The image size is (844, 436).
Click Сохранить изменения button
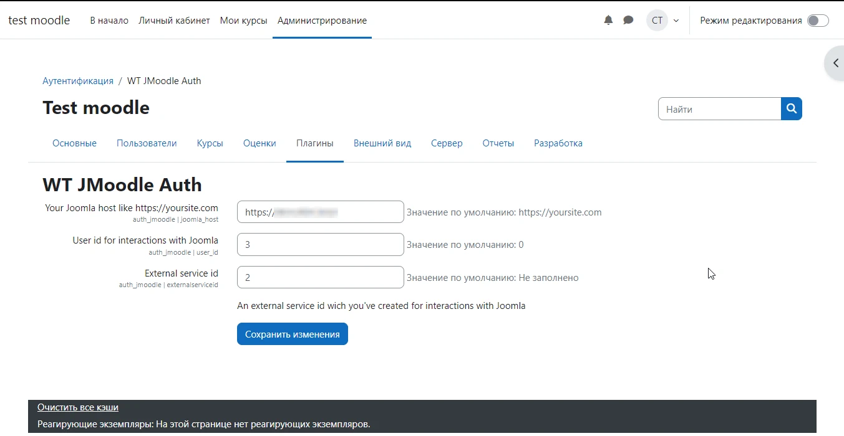coord(292,334)
